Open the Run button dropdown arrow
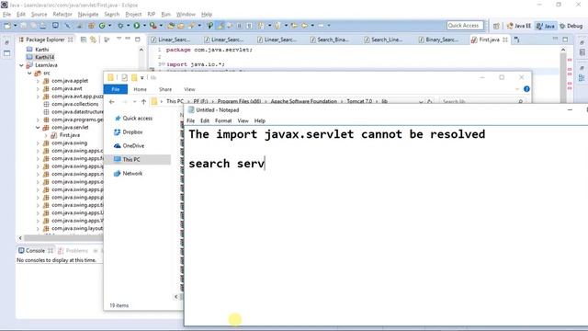 (144, 26)
